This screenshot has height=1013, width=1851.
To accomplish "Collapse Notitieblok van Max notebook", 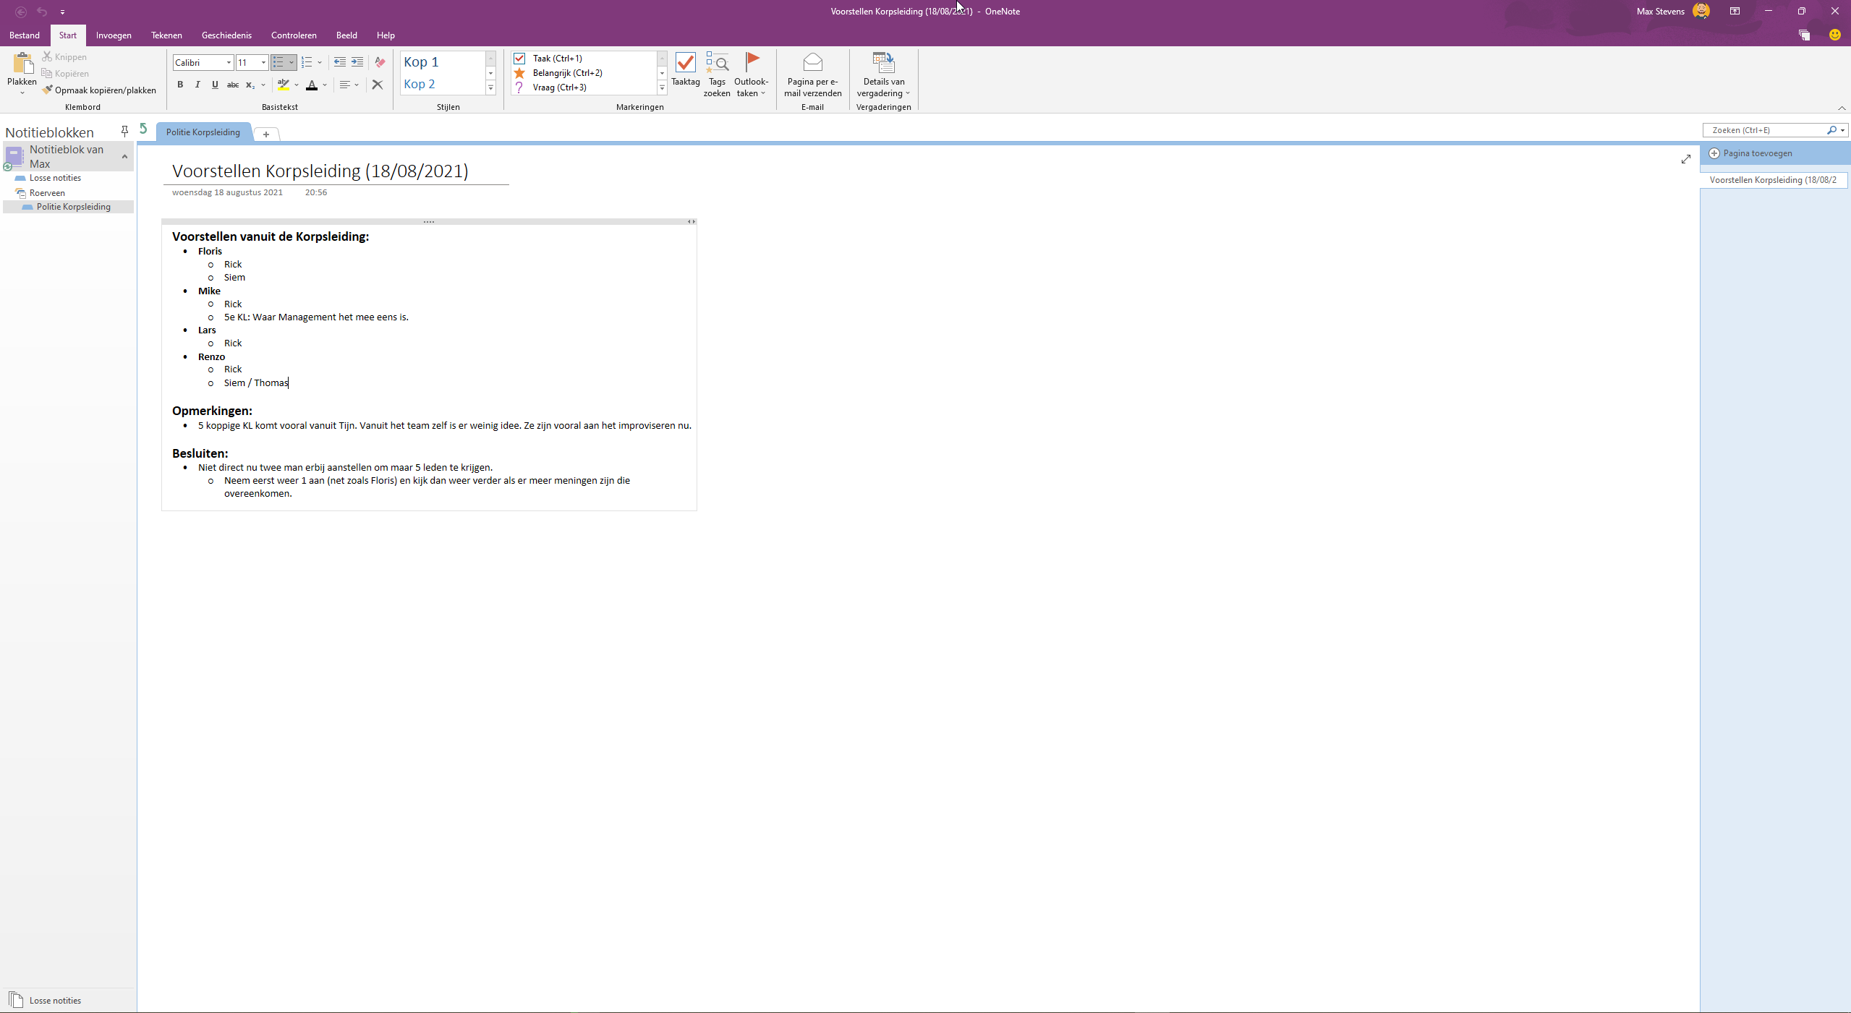I will coord(124,156).
